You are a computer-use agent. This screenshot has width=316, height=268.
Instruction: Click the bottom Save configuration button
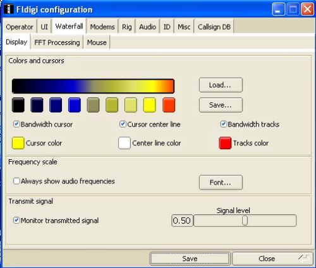pyautogui.click(x=190, y=259)
